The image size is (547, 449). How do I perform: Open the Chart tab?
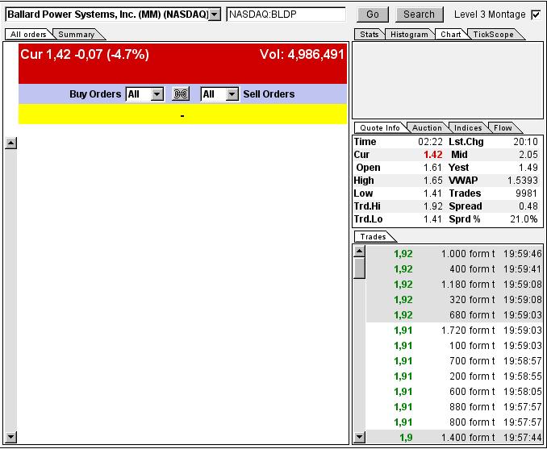tap(451, 34)
